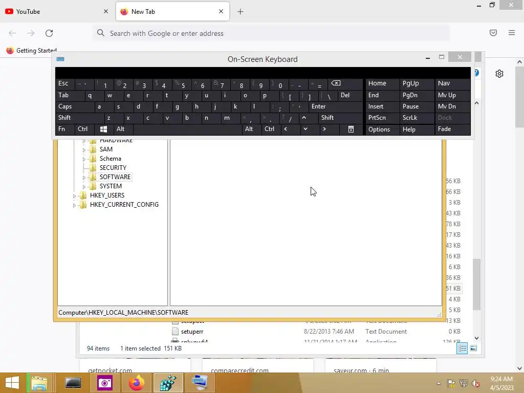This screenshot has height=393, width=524.
Task: Open New Tab personalize gear
Action: pos(499,74)
